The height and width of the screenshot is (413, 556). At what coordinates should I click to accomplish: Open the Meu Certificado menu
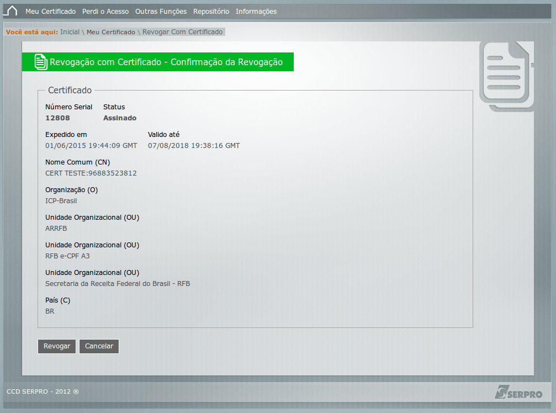coord(50,12)
